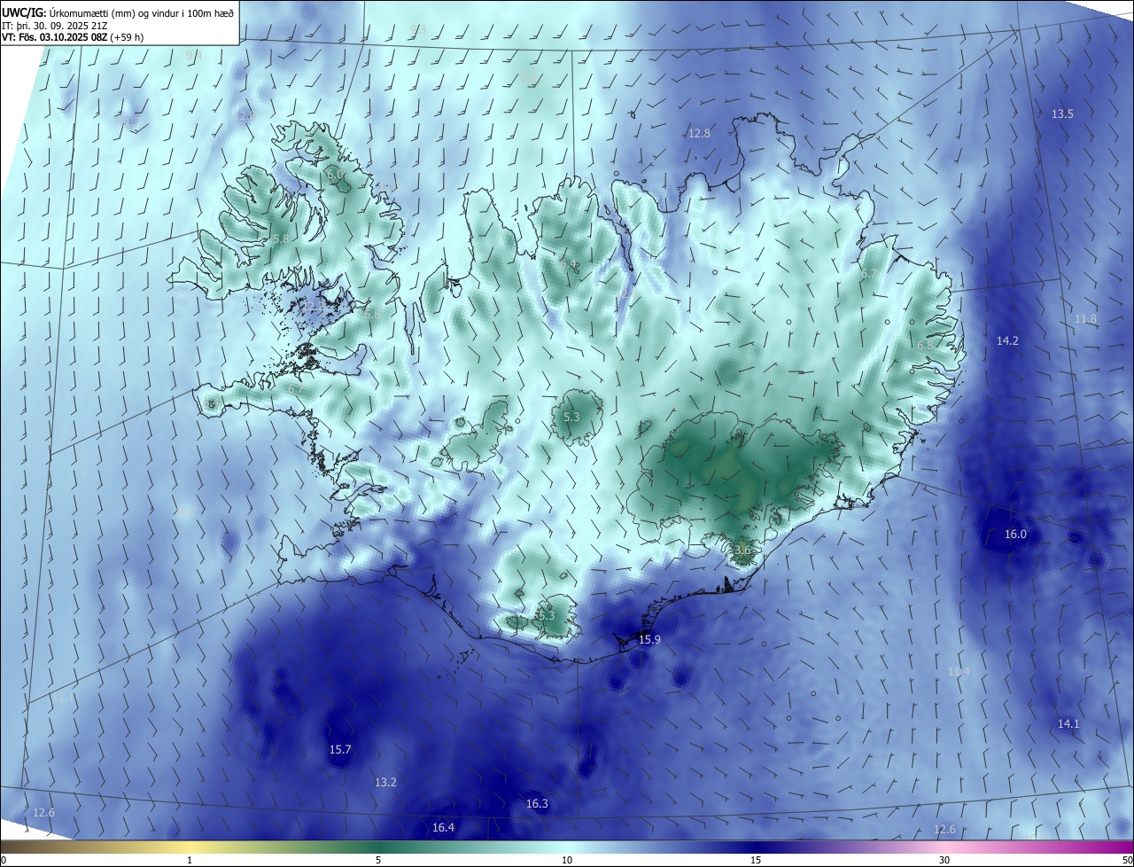Click the 16.3 value label on the map
1134x867 pixels.
537,804
